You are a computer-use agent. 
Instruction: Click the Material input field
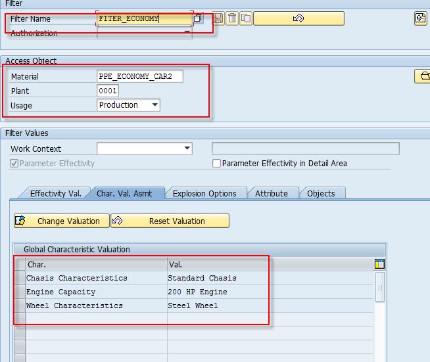[x=139, y=77]
